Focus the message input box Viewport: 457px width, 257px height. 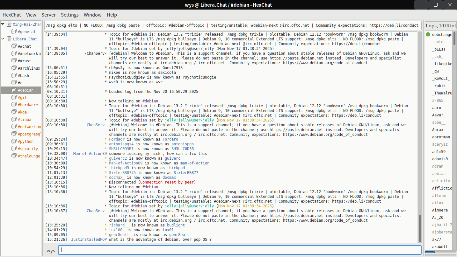pos(239,250)
